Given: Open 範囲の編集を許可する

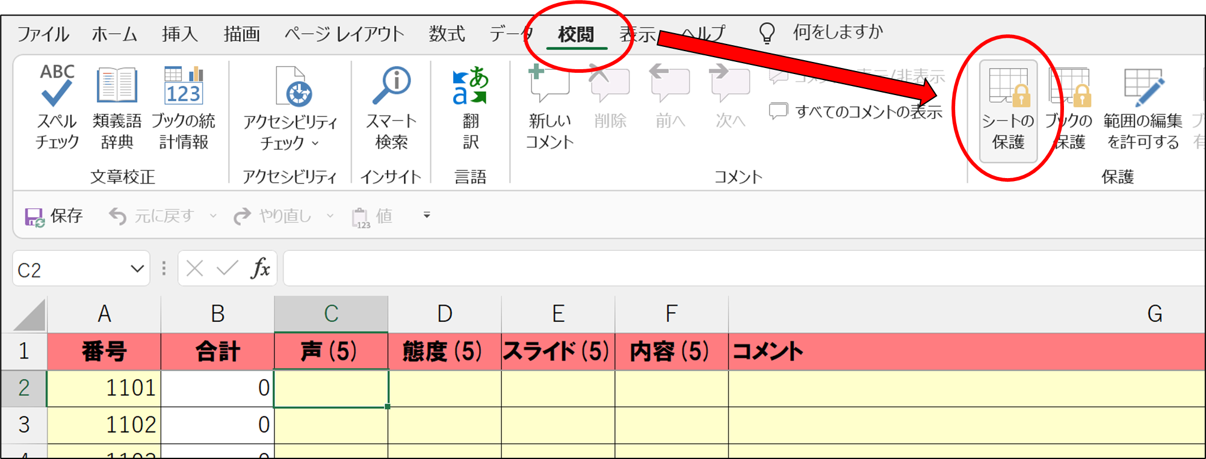Looking at the screenshot, I should (x=1143, y=108).
